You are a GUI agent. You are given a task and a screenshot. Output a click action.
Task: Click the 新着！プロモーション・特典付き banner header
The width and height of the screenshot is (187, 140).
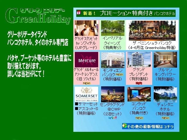(x=126, y=13)
